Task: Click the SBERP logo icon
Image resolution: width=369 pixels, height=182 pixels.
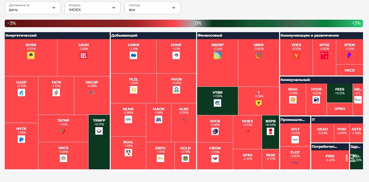Action: [x=217, y=55]
